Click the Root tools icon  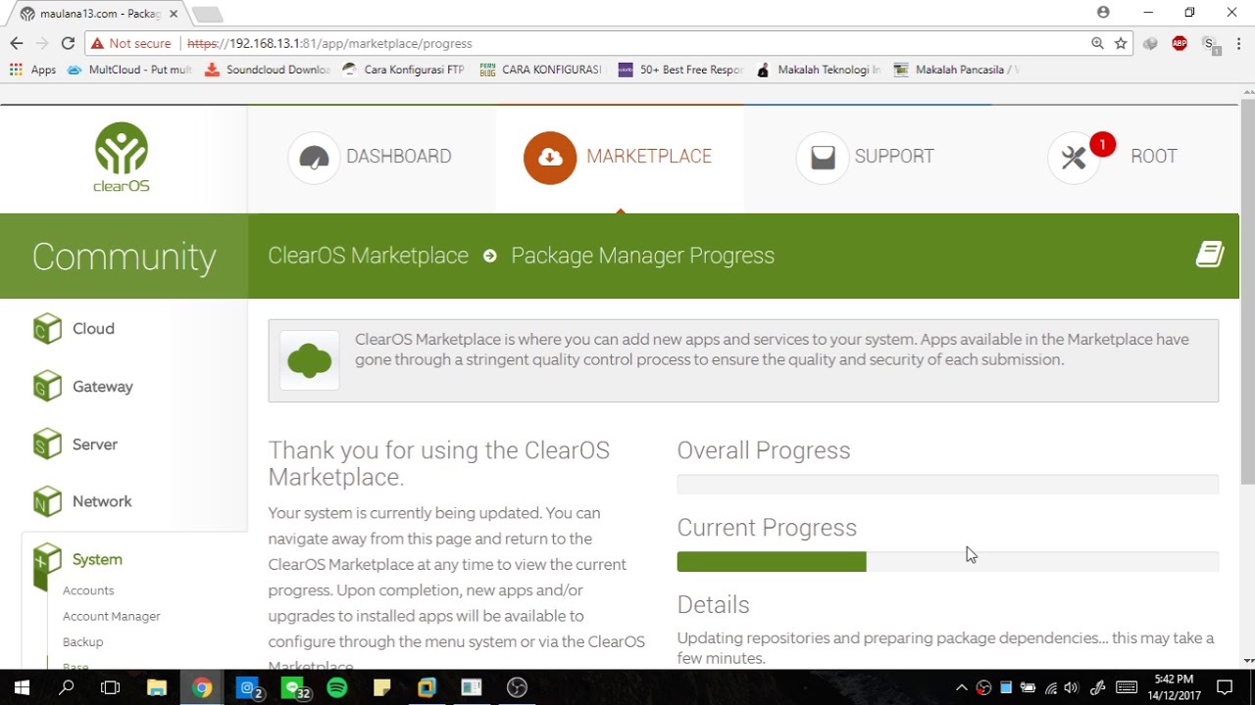(1075, 158)
